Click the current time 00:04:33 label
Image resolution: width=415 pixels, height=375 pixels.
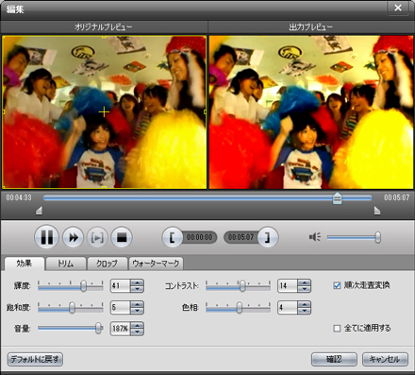(x=19, y=197)
